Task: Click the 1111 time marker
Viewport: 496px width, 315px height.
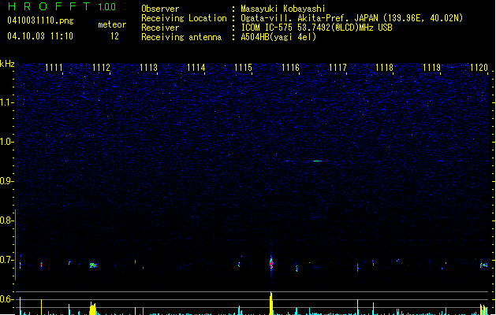Action: (54, 68)
